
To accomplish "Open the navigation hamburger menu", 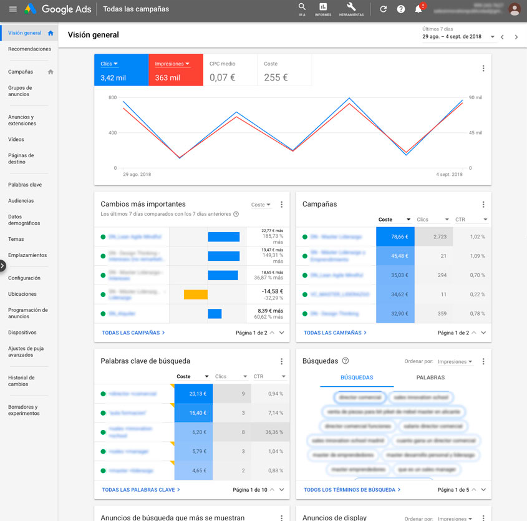I will point(12,9).
